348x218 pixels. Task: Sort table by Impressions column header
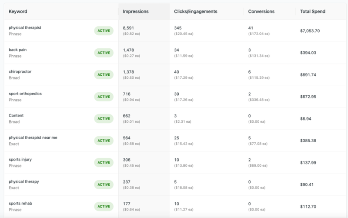tap(136, 11)
